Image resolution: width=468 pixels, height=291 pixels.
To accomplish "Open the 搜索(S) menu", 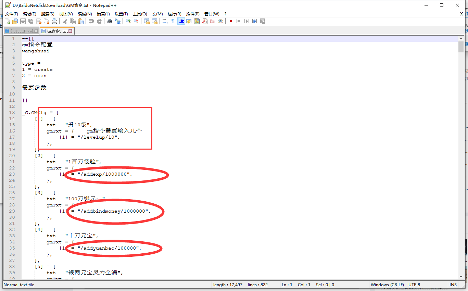I will point(48,14).
